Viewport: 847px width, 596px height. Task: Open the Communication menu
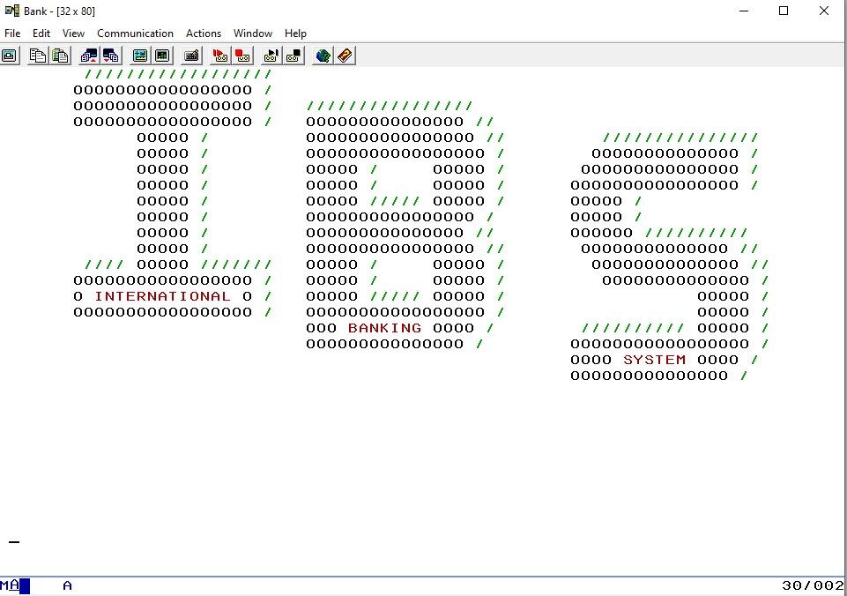[135, 33]
